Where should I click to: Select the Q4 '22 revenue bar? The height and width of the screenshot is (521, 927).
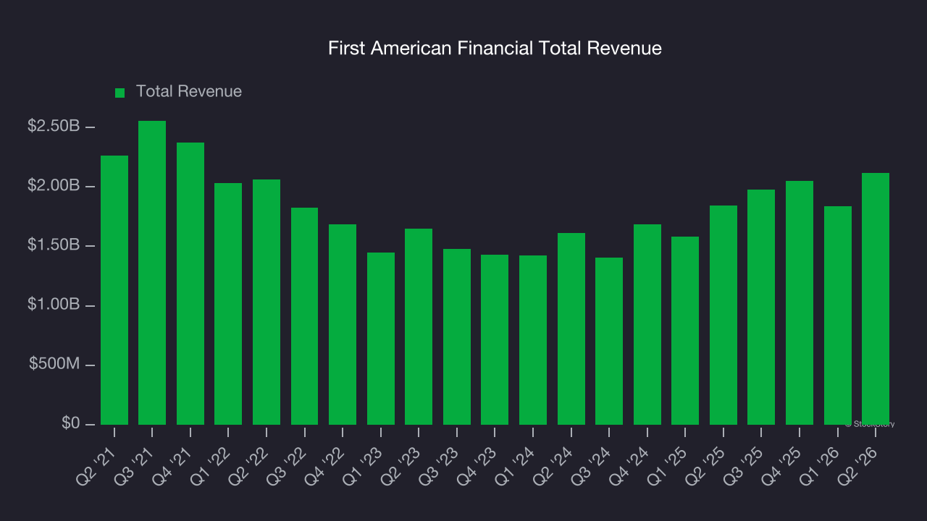point(343,324)
